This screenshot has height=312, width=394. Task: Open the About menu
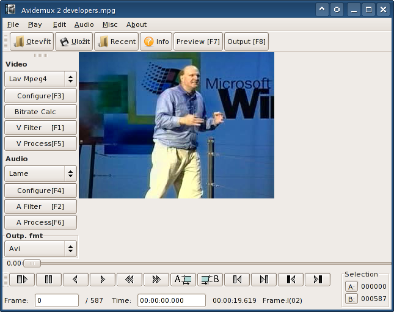click(136, 24)
